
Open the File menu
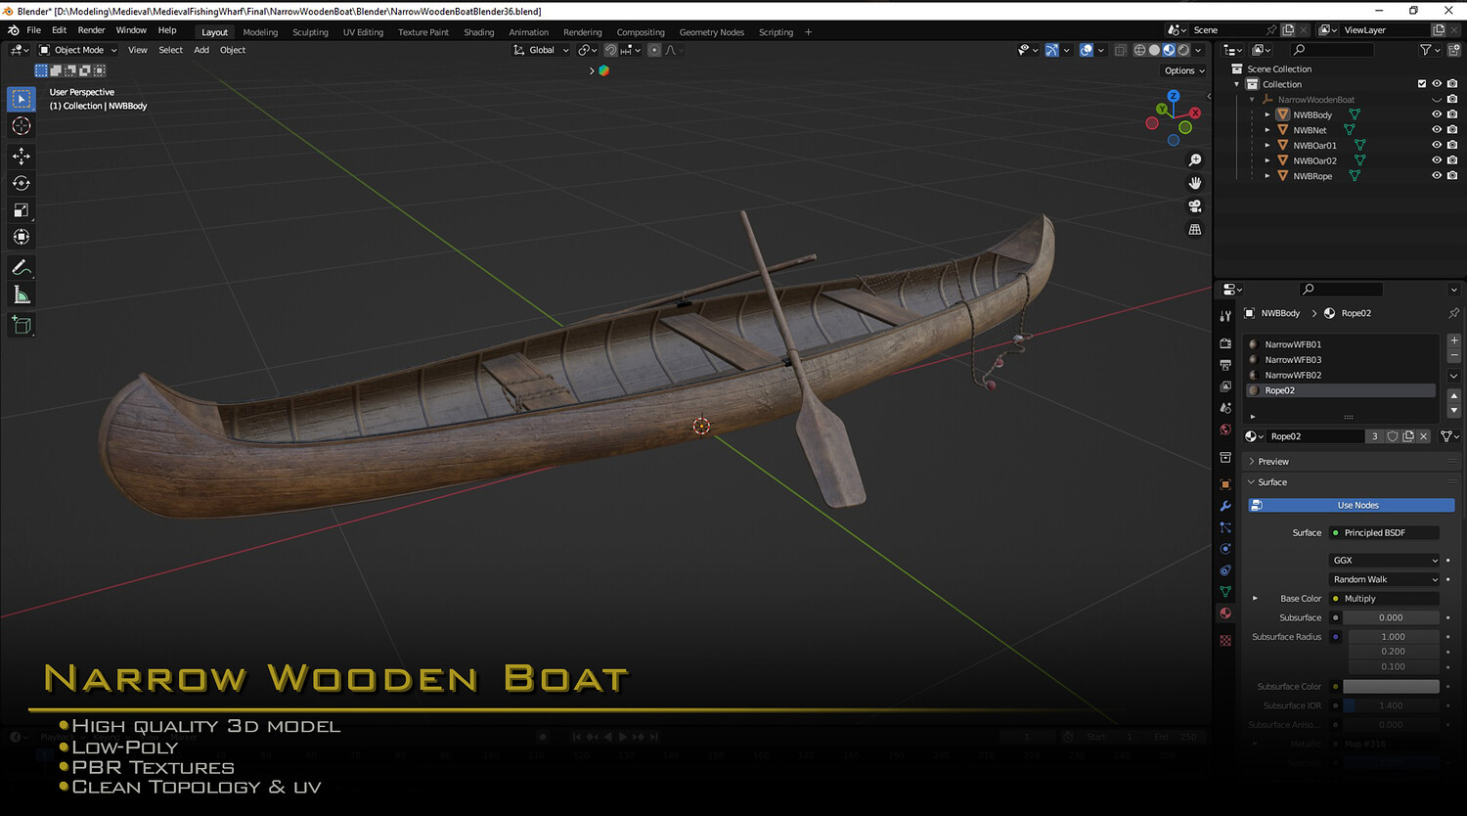(33, 30)
